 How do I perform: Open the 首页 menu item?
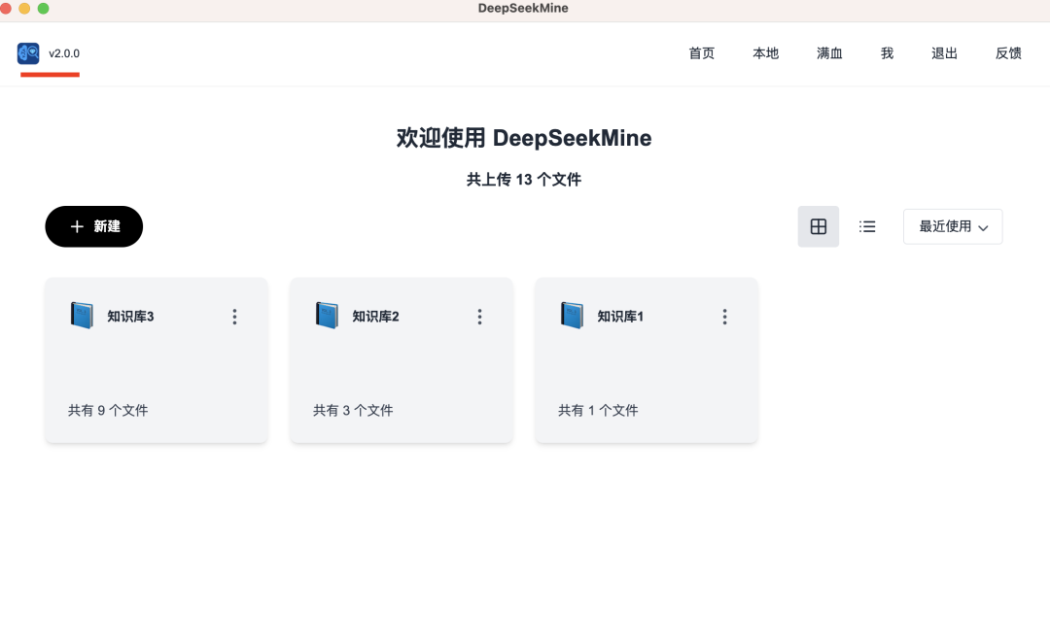pyautogui.click(x=702, y=53)
